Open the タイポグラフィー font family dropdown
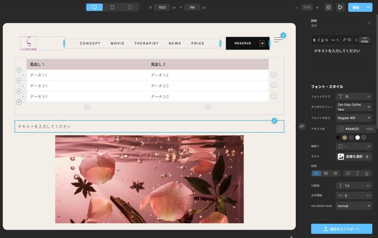This screenshot has height=238, width=378. (354, 107)
